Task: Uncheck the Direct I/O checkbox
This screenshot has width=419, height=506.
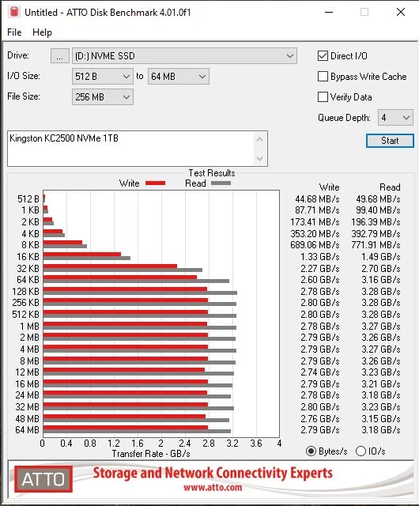Action: click(x=323, y=56)
